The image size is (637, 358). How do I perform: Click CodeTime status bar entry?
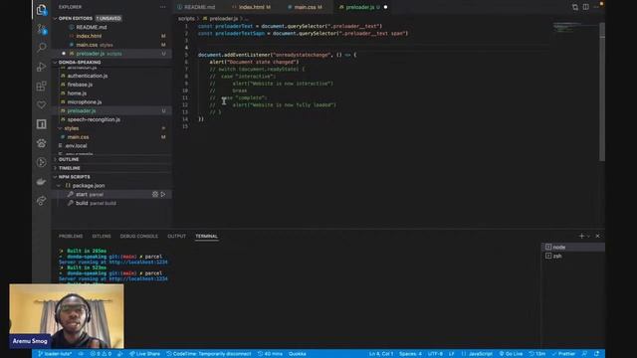(209, 354)
